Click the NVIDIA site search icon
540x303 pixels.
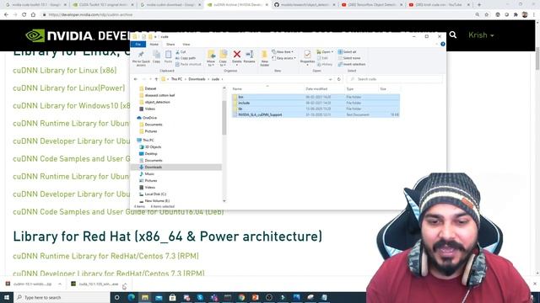tap(453, 35)
